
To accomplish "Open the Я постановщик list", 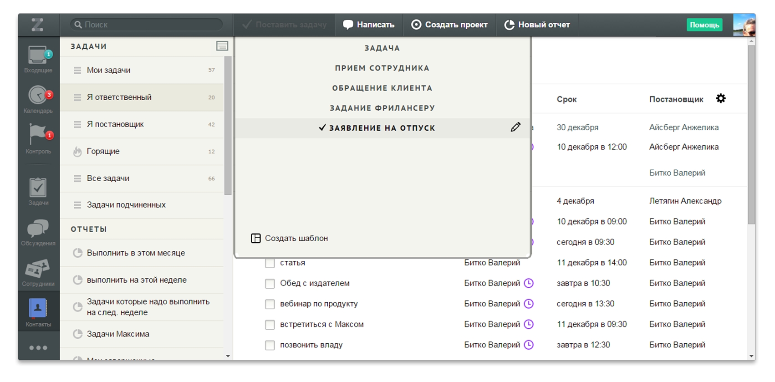I will coord(142,124).
